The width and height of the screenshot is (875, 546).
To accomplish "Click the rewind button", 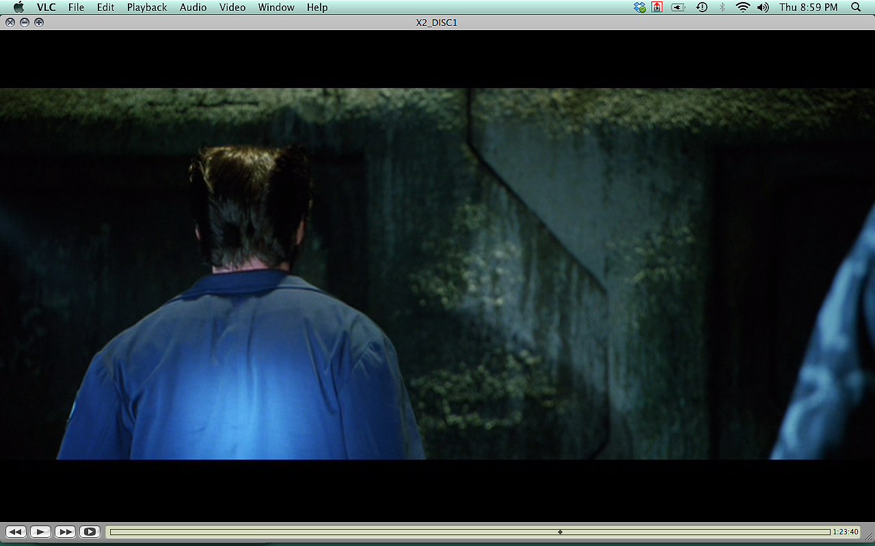I will pos(16,532).
